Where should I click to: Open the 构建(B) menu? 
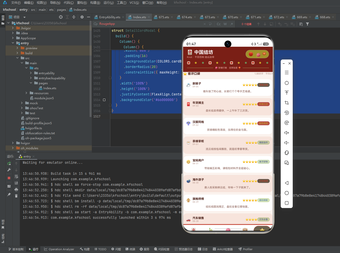(95, 2)
